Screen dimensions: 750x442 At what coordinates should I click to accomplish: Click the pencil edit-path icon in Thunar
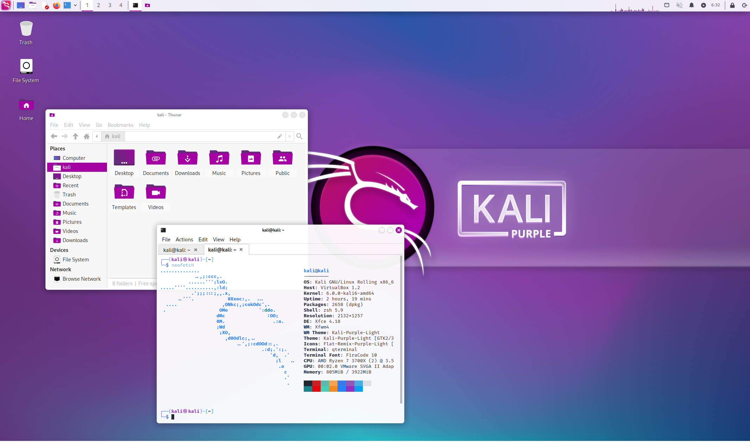(x=279, y=136)
